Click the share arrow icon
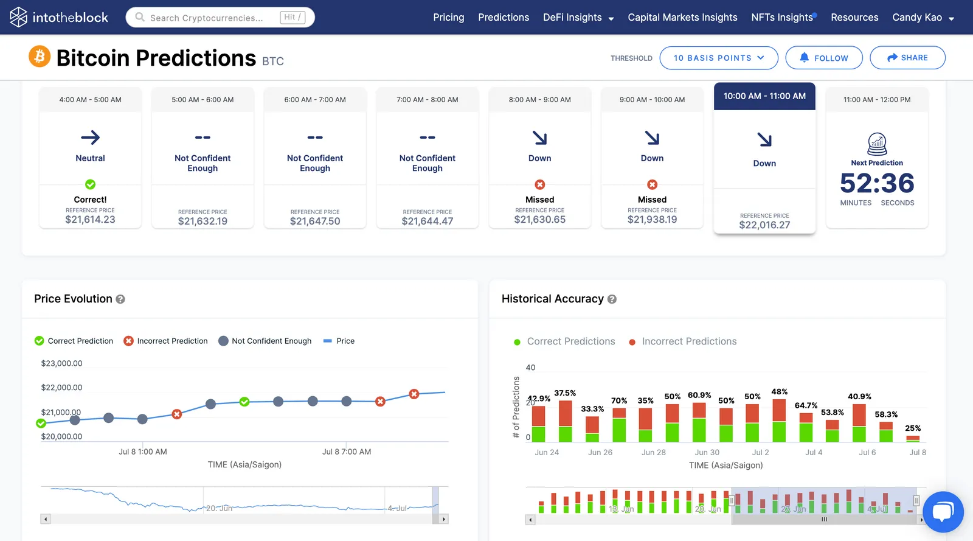The width and height of the screenshot is (973, 541). [x=892, y=57]
